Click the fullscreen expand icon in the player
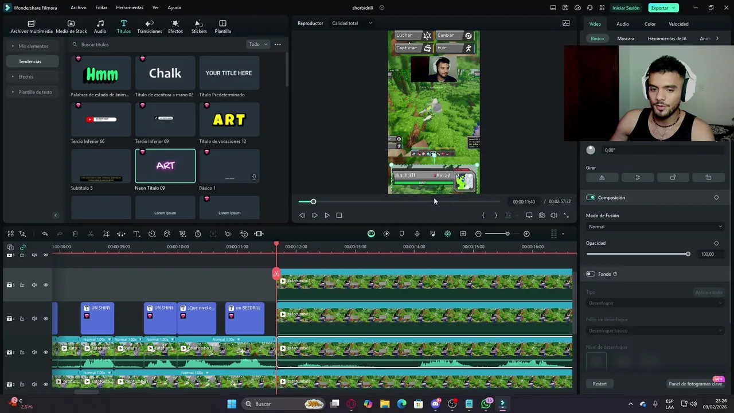 pyautogui.click(x=566, y=216)
